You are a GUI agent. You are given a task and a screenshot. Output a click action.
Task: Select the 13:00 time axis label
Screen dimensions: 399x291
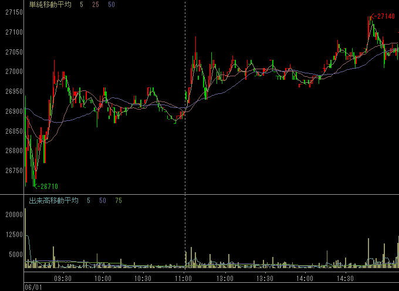[225, 279]
